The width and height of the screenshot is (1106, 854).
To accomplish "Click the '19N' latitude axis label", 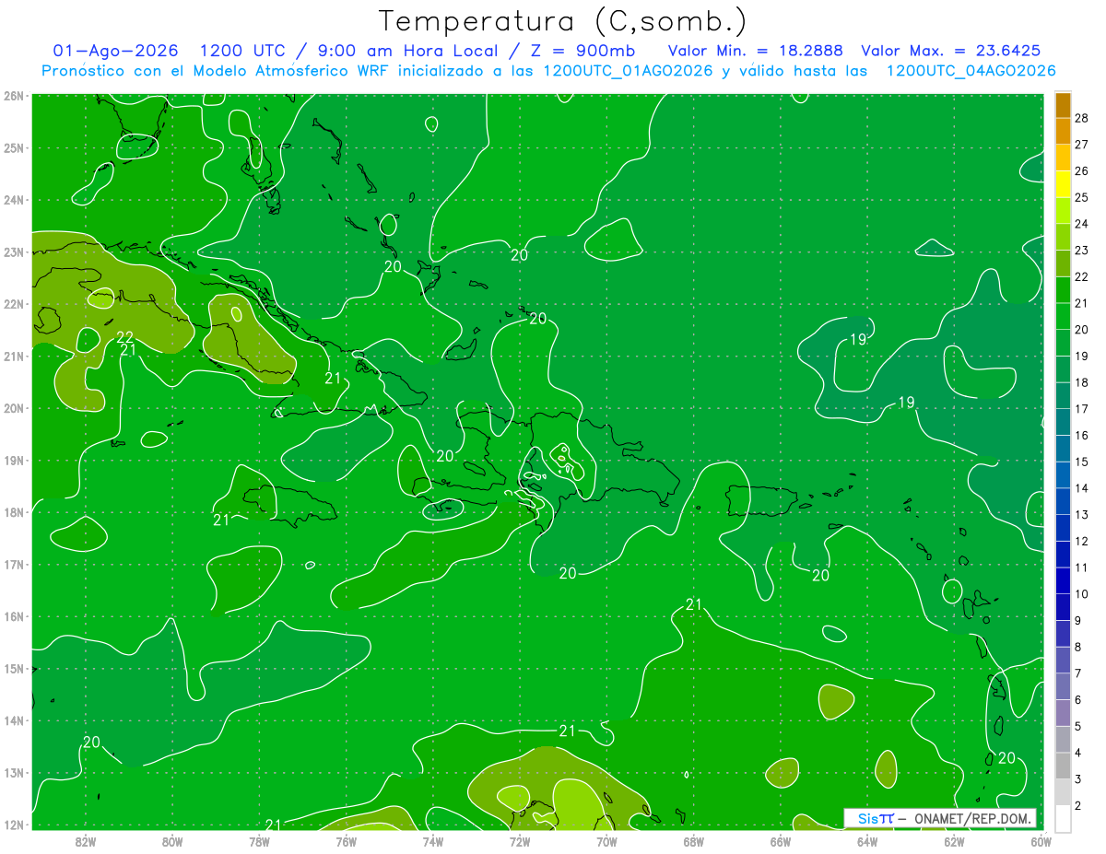I will click(x=13, y=460).
